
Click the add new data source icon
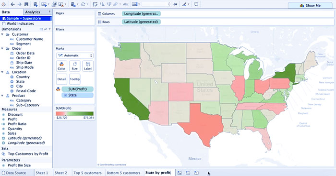click(x=36, y=4)
